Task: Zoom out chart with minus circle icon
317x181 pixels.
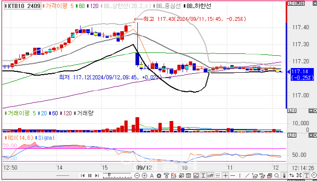Action: click(137, 175)
